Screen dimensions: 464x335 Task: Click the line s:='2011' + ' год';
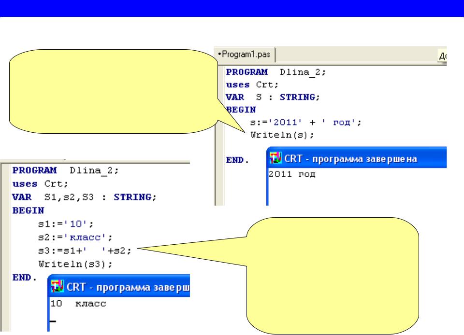point(305,122)
